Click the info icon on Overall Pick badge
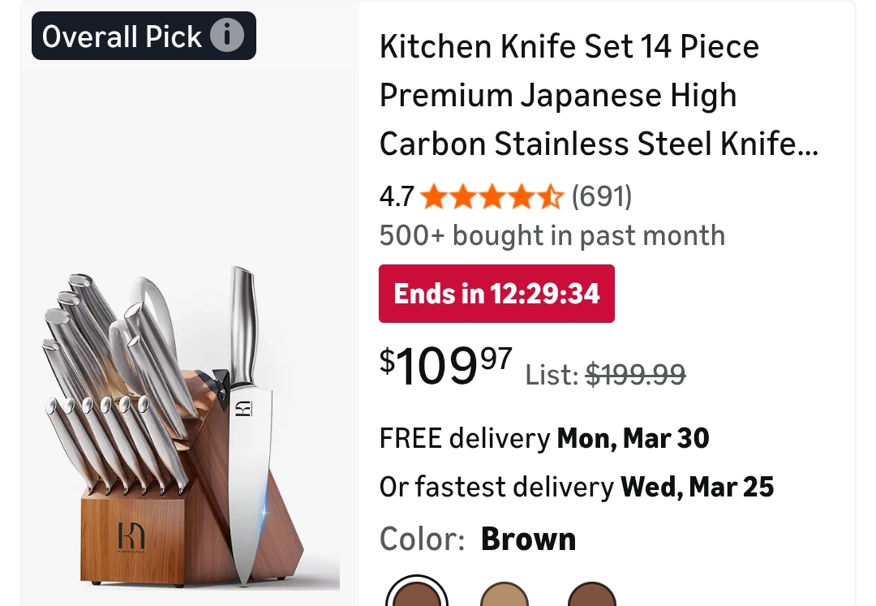The width and height of the screenshot is (876, 606). point(227,37)
